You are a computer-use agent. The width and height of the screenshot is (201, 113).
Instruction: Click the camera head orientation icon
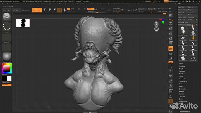[157, 26]
